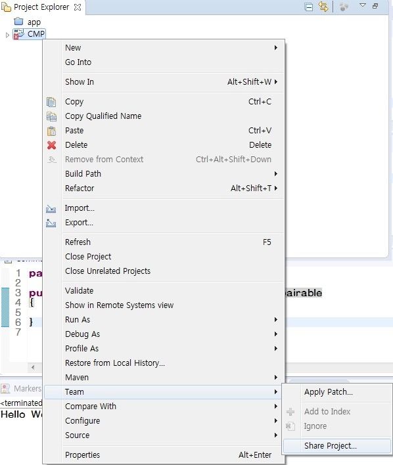The image size is (393, 465).
Task: Choose Go Into from context menu
Action: (164, 62)
